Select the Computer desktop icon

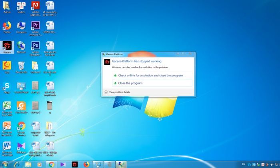[x=21, y=27]
